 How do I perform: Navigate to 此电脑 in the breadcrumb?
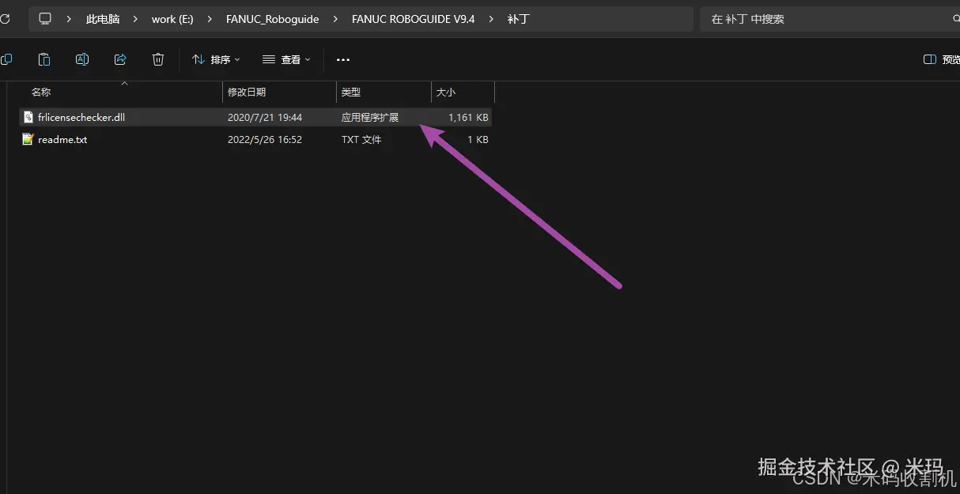point(103,19)
